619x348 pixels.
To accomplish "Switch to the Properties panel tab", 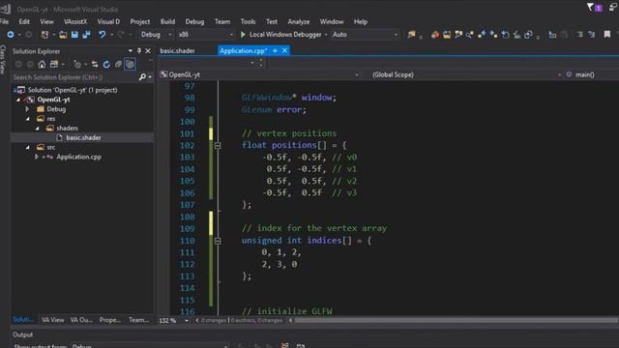I will pos(109,320).
